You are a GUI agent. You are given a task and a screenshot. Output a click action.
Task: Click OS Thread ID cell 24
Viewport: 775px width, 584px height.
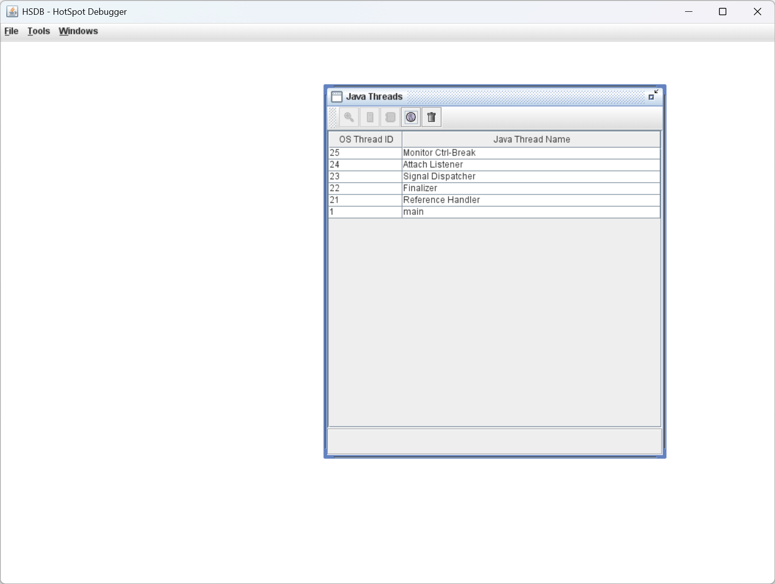[365, 165]
